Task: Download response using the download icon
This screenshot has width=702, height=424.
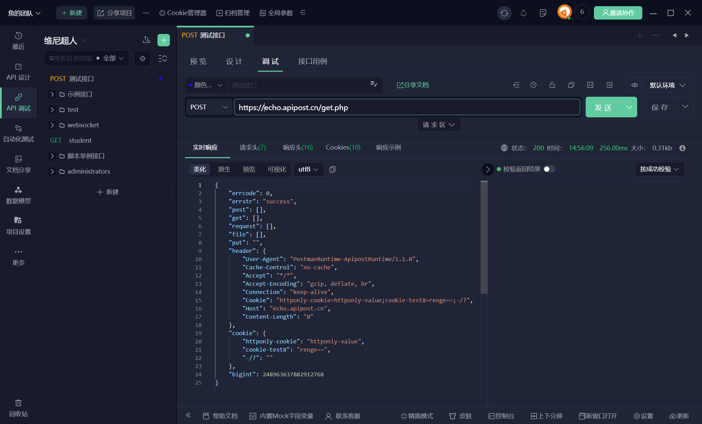Action: pos(682,148)
